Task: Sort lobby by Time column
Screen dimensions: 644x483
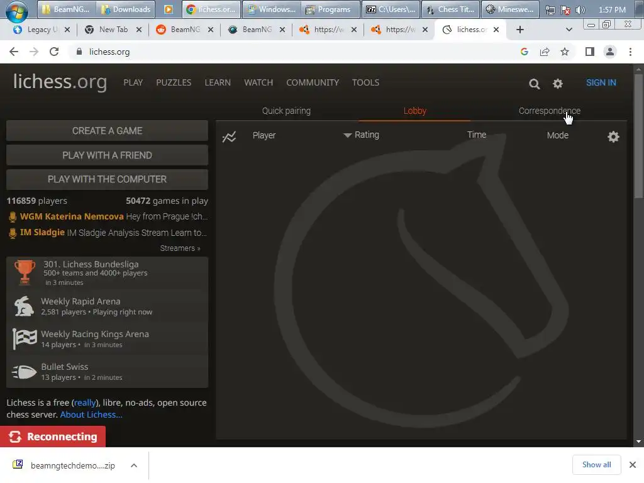Action: tap(477, 135)
